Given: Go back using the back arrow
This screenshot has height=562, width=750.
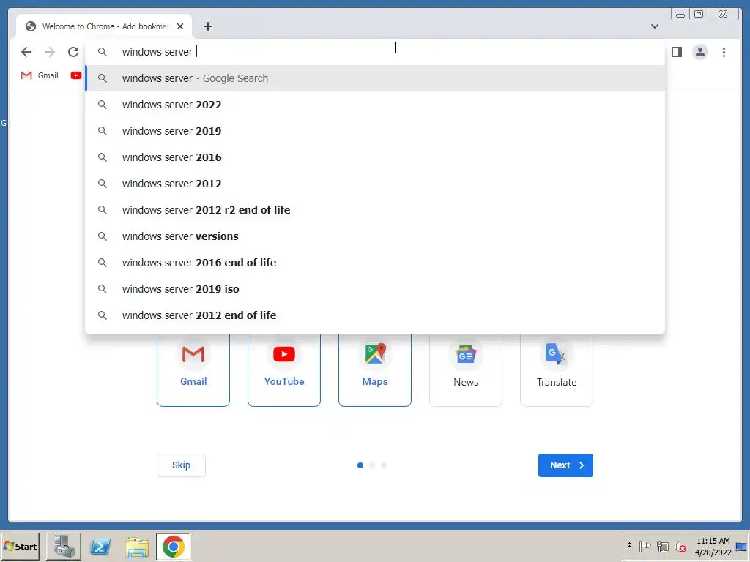Looking at the screenshot, I should [26, 52].
